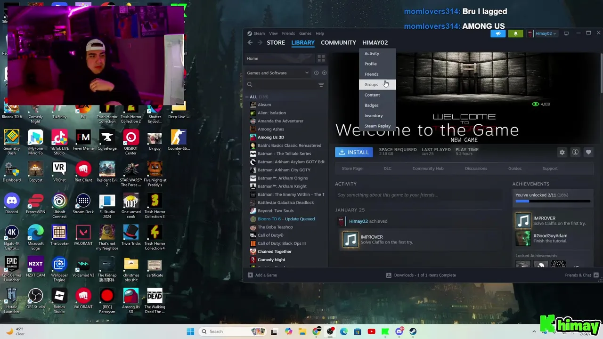Screen dimensions: 603x339
Task: Click achievements progress bar
Action: click(553, 202)
